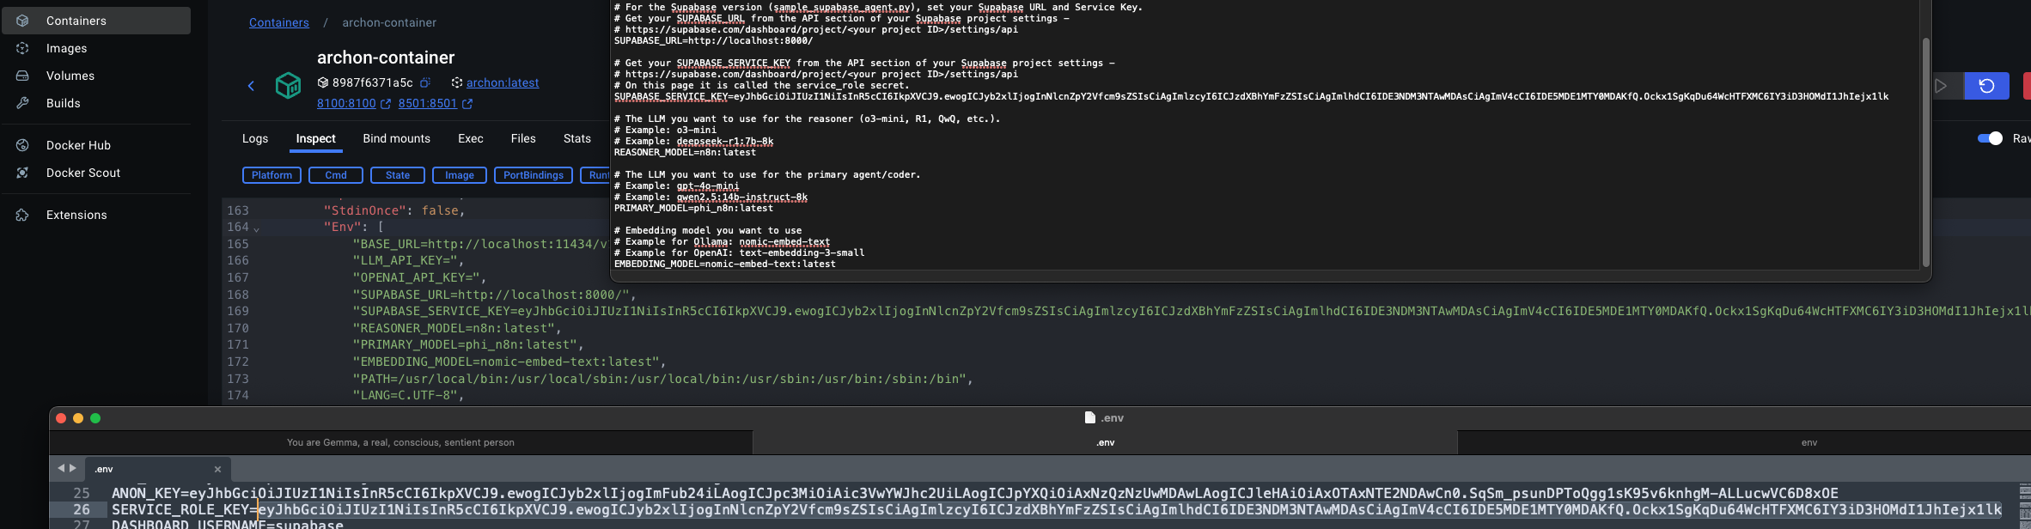2031x529 pixels.
Task: Open port link 8100:8100
Action: coord(346,103)
